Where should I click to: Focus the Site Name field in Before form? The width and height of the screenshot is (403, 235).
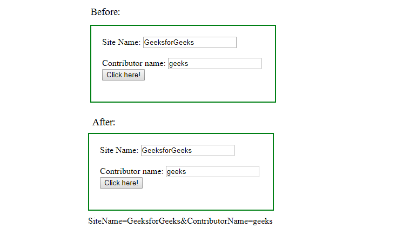pyautogui.click(x=190, y=43)
